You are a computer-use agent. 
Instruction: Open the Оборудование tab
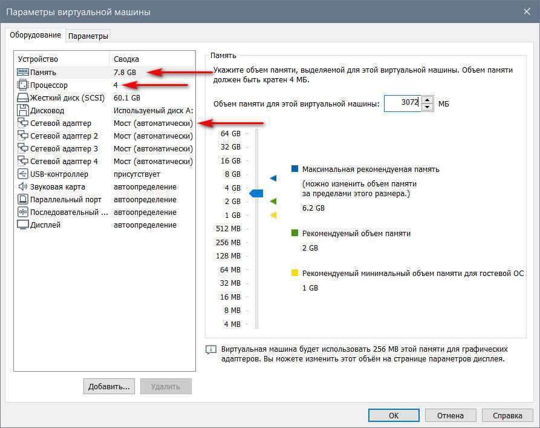tap(36, 35)
